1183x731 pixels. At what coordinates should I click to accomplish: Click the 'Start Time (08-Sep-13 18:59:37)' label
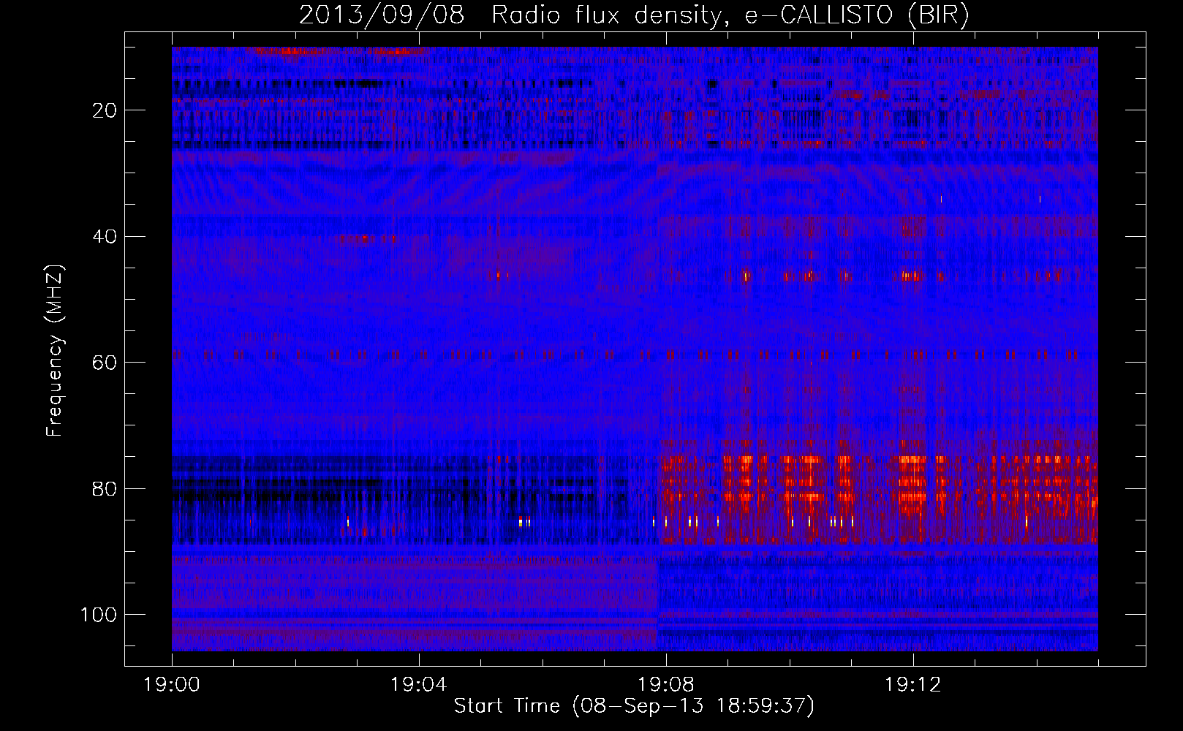point(634,706)
